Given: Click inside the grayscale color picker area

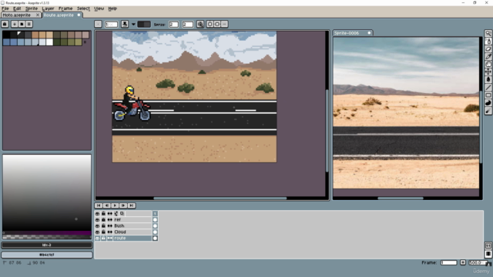Looking at the screenshot, I should click(x=47, y=192).
